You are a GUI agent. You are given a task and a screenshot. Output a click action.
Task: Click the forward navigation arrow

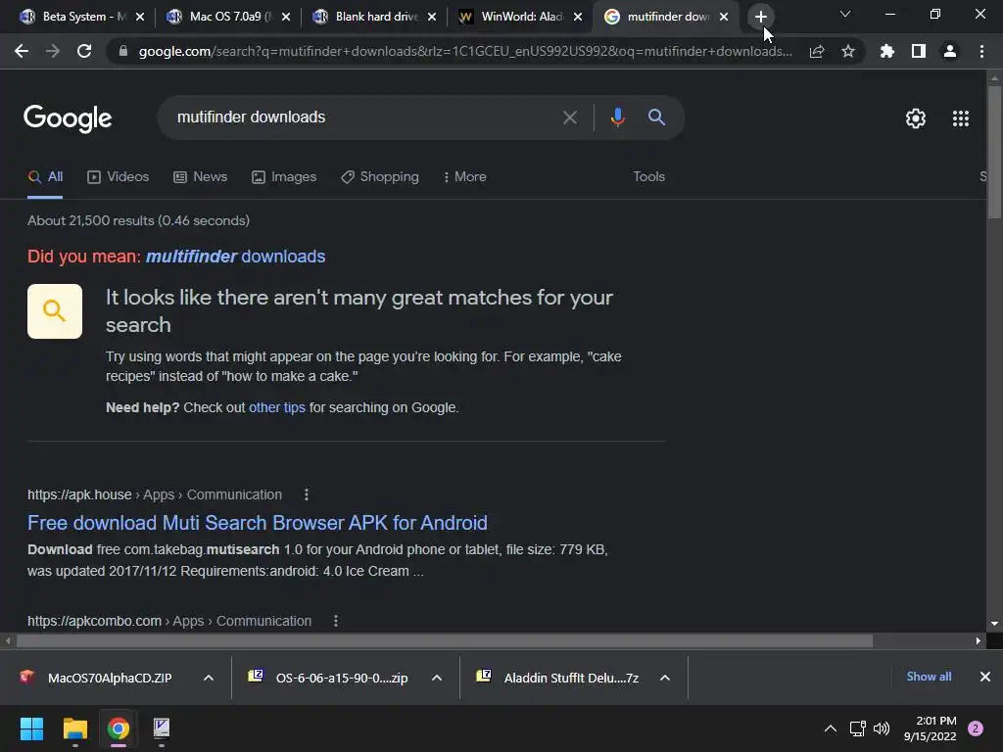pos(53,51)
